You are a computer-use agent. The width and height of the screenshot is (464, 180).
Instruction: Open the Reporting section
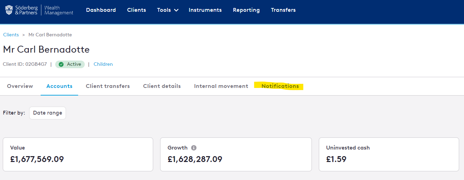click(246, 10)
